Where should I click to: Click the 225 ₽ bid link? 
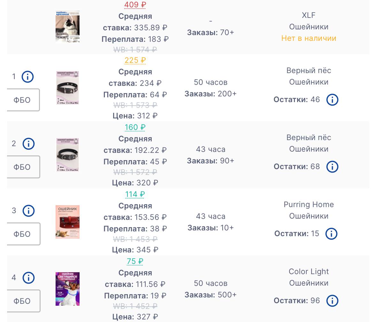[x=135, y=60]
